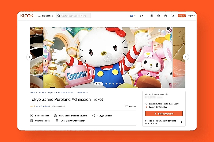Go to Attractions & Shows breadcrumb
214x142 pixels.
64,92
